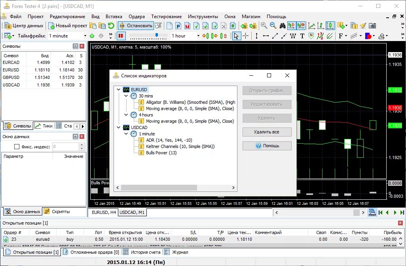Switch to the Скрипты tab
406x266 pixels.
pos(57,212)
